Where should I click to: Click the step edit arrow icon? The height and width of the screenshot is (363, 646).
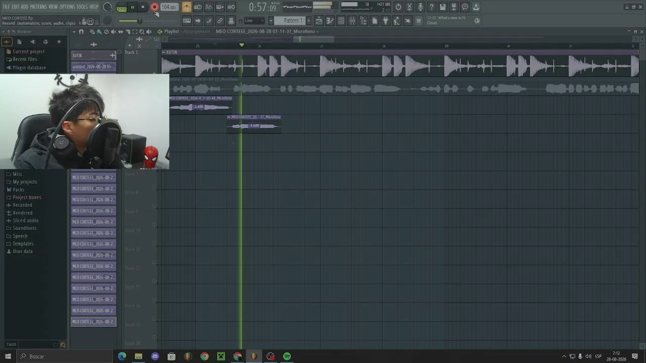click(198, 21)
